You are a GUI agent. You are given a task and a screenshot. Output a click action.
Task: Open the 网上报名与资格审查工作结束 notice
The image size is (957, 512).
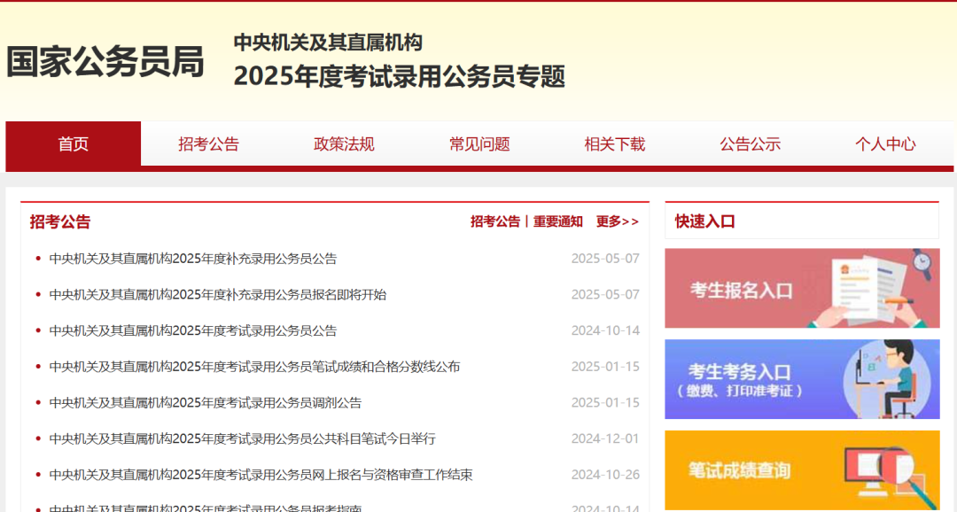pos(261,475)
